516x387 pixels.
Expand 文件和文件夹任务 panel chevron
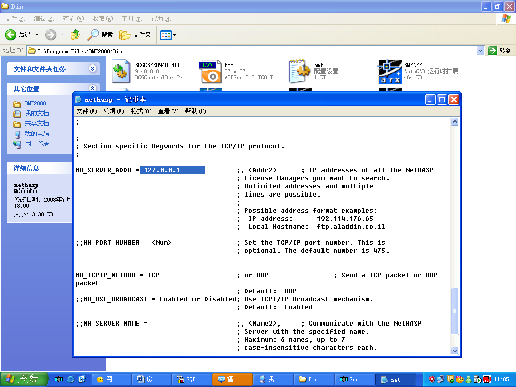(x=93, y=69)
